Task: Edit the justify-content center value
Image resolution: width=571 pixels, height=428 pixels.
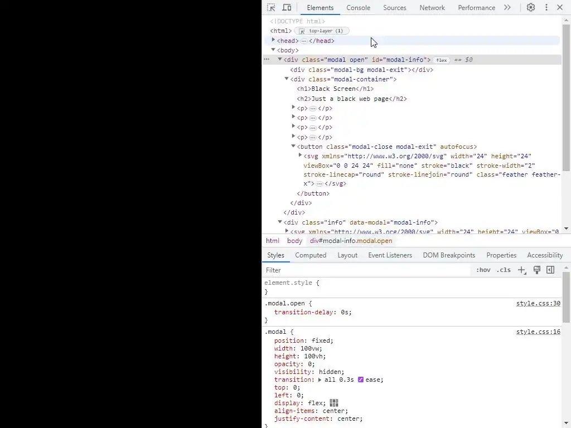Action: [x=349, y=419]
